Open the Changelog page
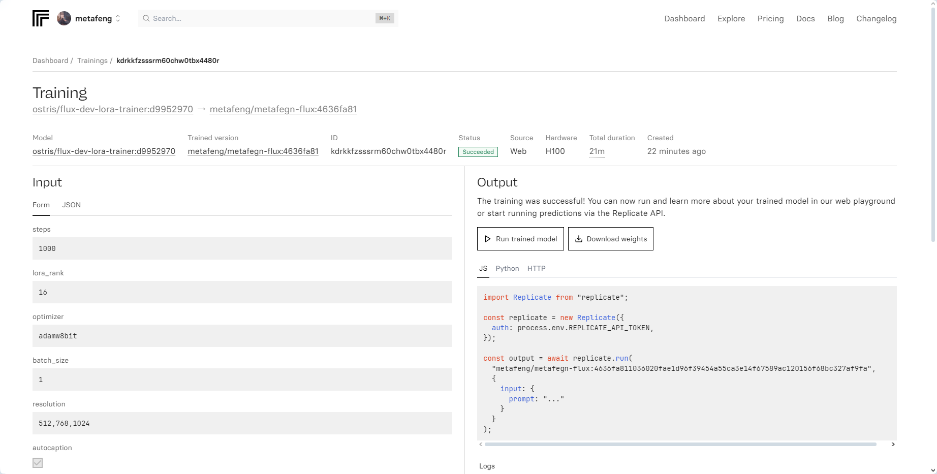The image size is (937, 474). (877, 18)
